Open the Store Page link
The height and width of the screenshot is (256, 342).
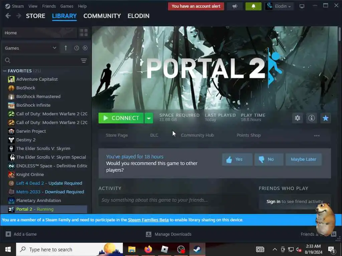[x=117, y=135]
